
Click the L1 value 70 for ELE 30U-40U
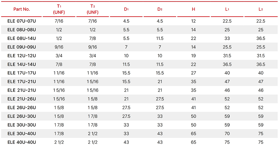pyautogui.click(x=227, y=134)
